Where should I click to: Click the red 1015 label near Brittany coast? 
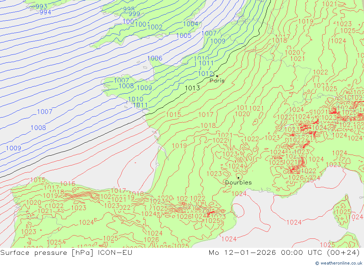point(174,115)
